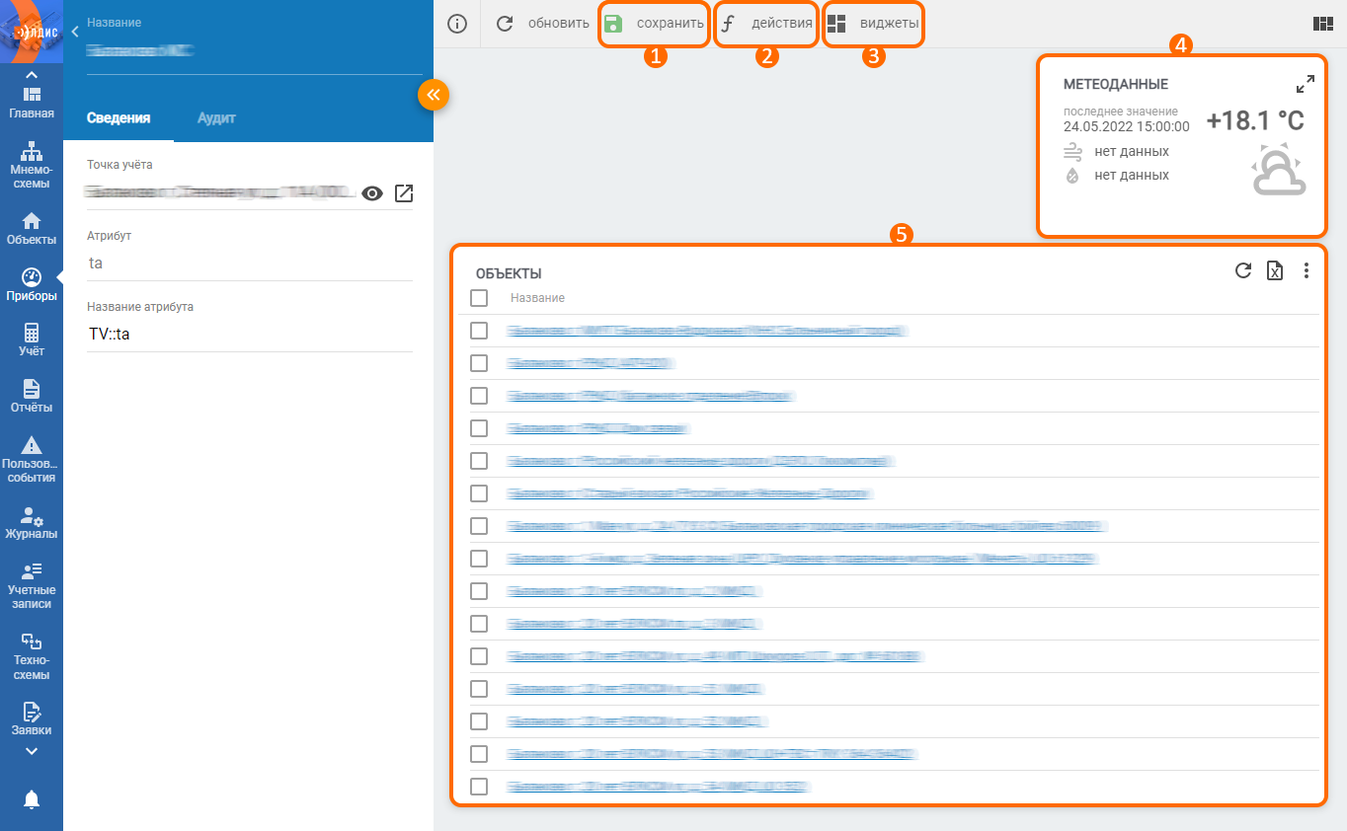The width and height of the screenshot is (1347, 831).
Task: Click the Название атрибута field TV::ta
Action: (250, 335)
